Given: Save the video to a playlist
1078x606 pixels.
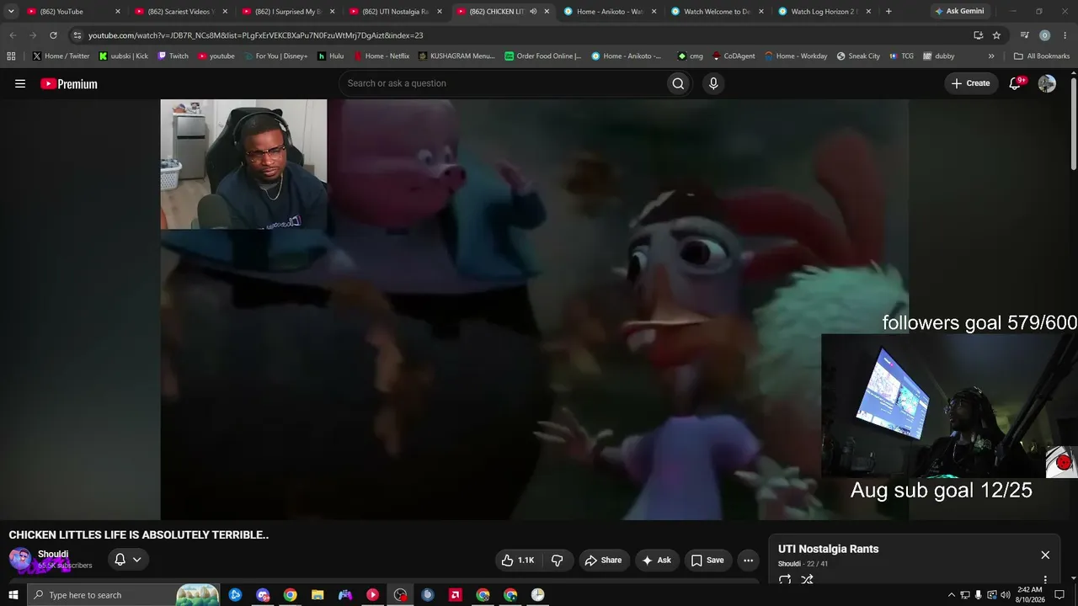Looking at the screenshot, I should pos(707,560).
